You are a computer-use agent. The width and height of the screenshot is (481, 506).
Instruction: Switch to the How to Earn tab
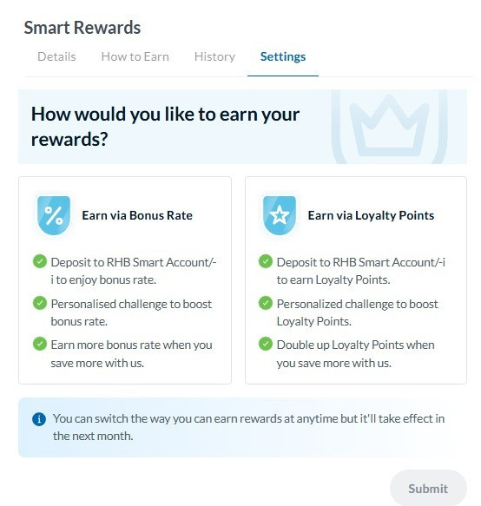click(135, 56)
